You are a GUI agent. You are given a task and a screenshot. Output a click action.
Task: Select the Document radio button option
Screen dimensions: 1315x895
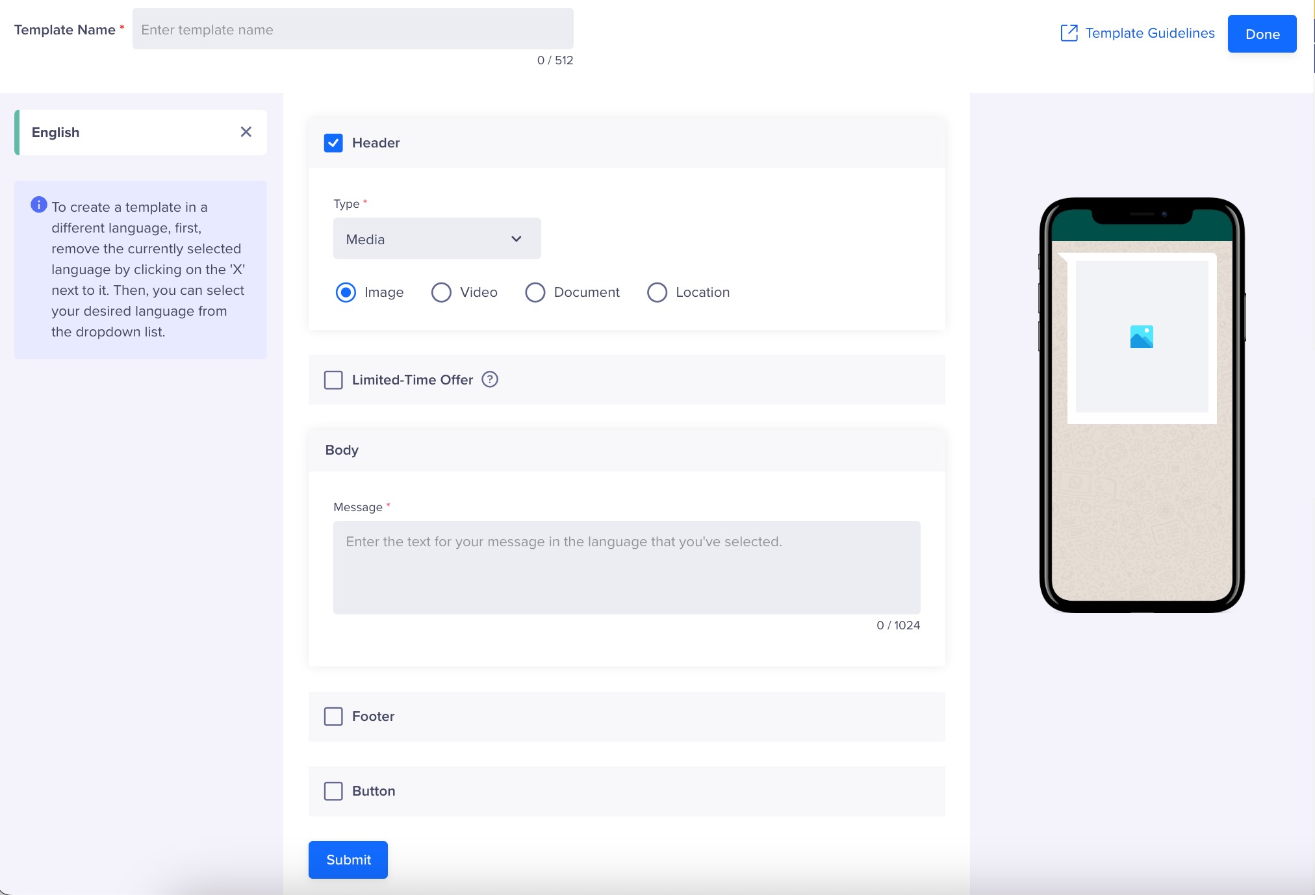(x=535, y=292)
